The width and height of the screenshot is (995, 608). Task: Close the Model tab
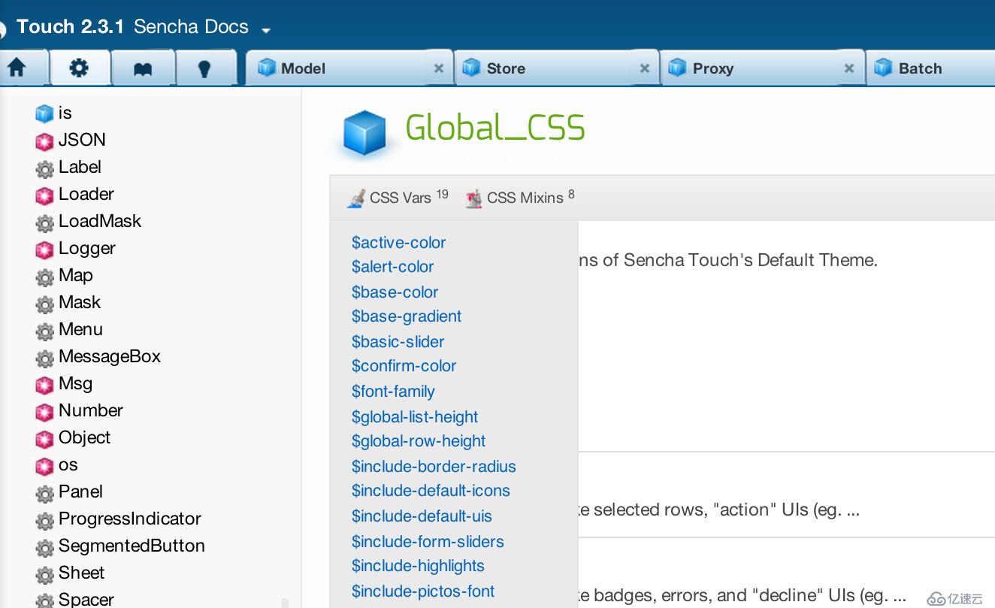click(x=439, y=68)
